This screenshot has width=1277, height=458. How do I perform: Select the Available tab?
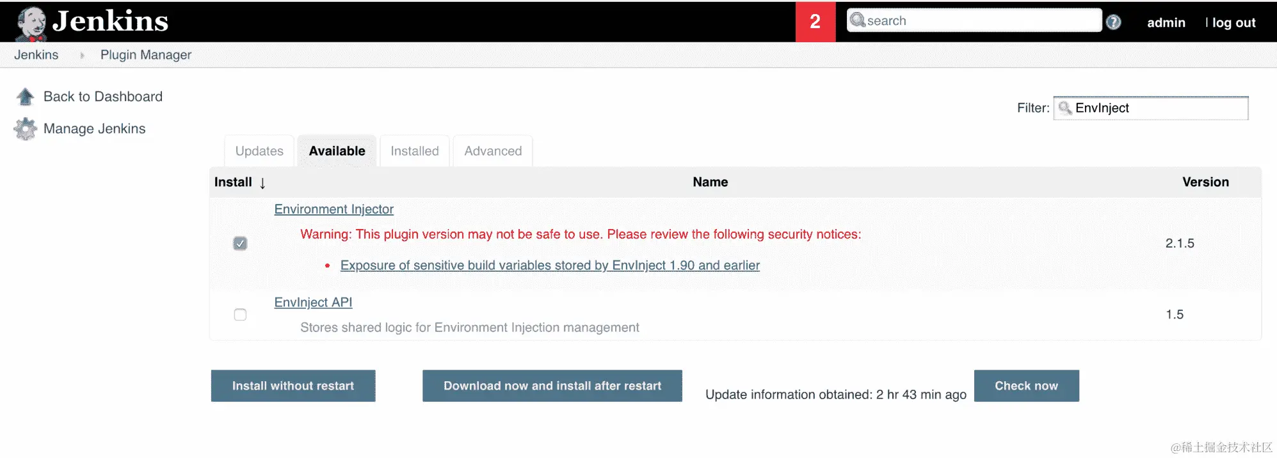coord(337,151)
